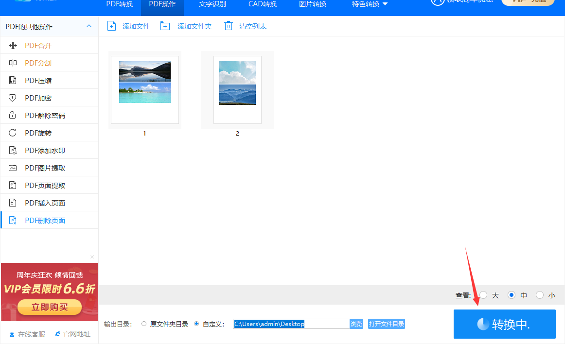Click the 打开文件目录 button
Viewport: 565px width, 344px height.
tap(387, 324)
